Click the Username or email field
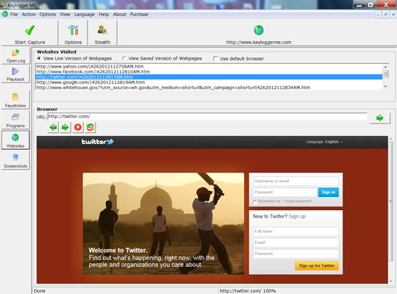Screen dimensions: 397x294 296,181
